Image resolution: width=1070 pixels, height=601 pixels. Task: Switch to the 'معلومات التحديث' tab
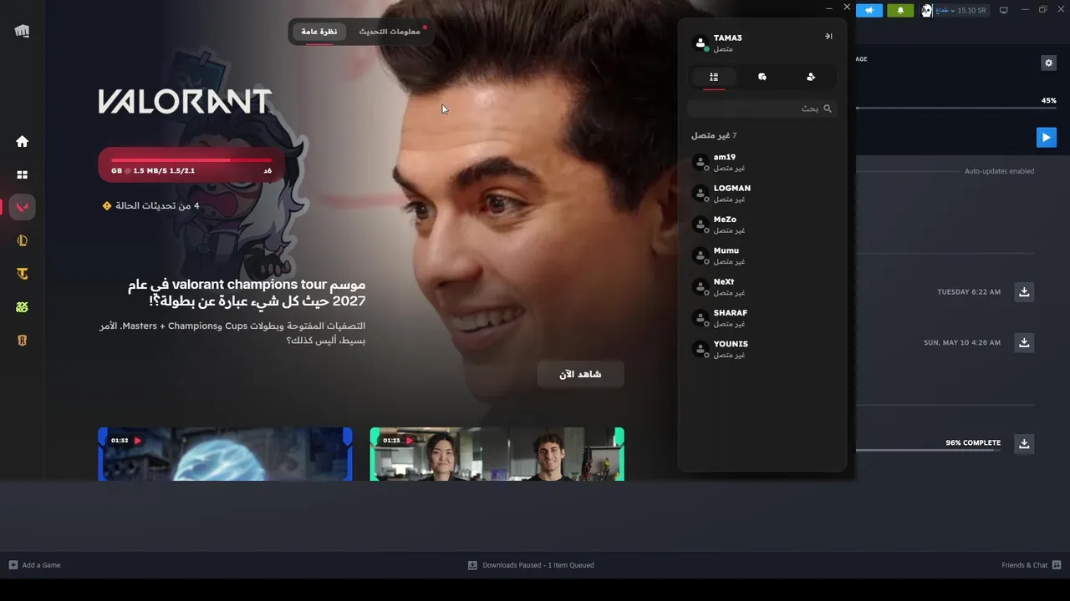coord(390,32)
